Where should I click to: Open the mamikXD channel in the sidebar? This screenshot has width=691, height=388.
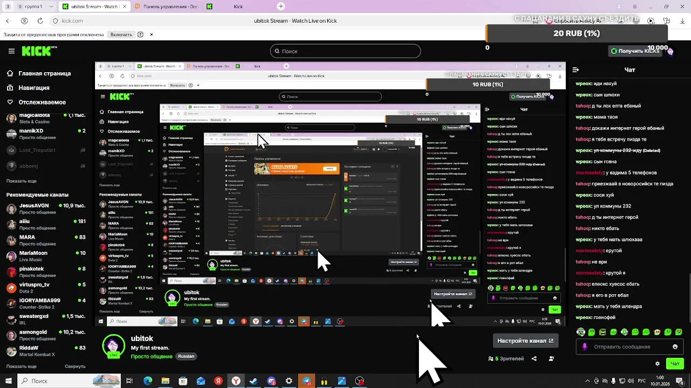tap(45, 134)
